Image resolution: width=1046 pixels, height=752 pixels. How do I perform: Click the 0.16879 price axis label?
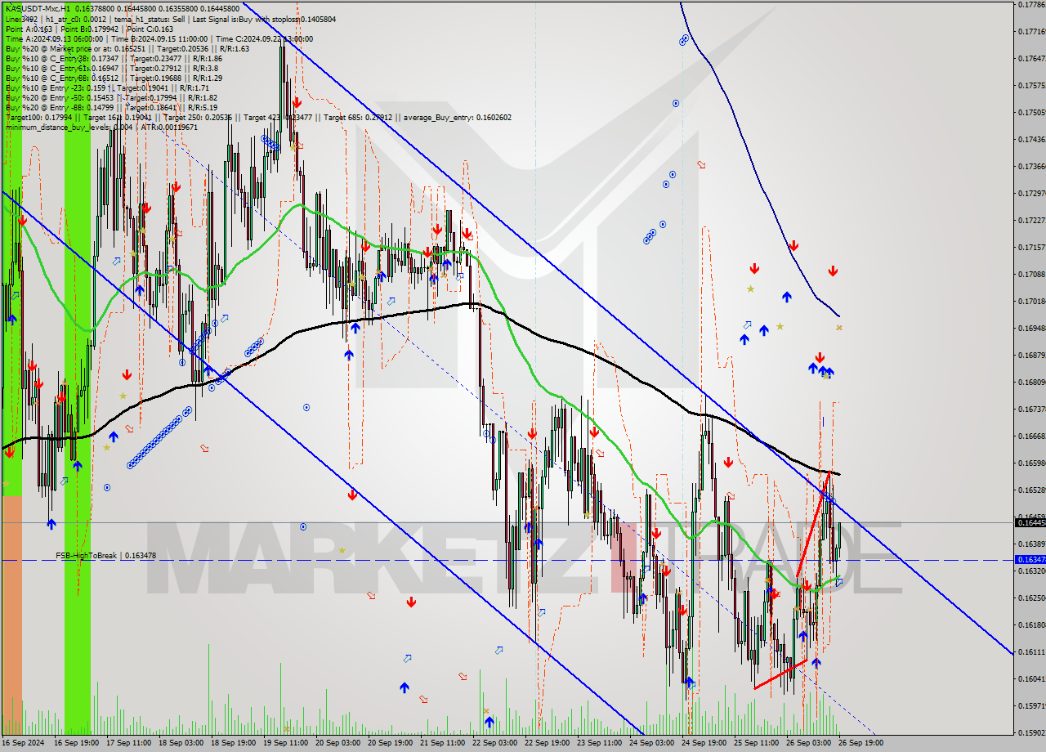[x=1031, y=355]
